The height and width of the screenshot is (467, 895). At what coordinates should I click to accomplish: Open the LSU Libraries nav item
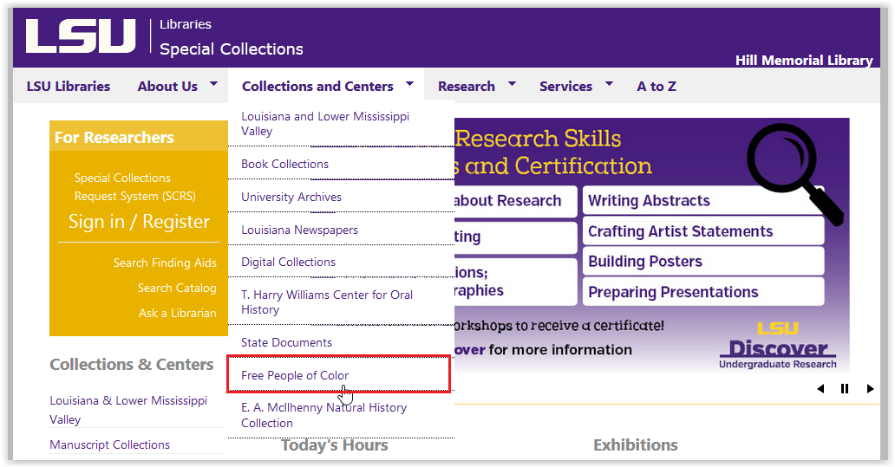[69, 86]
